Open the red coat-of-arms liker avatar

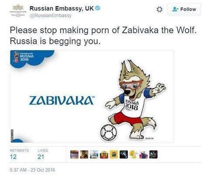pyautogui.click(x=104, y=155)
